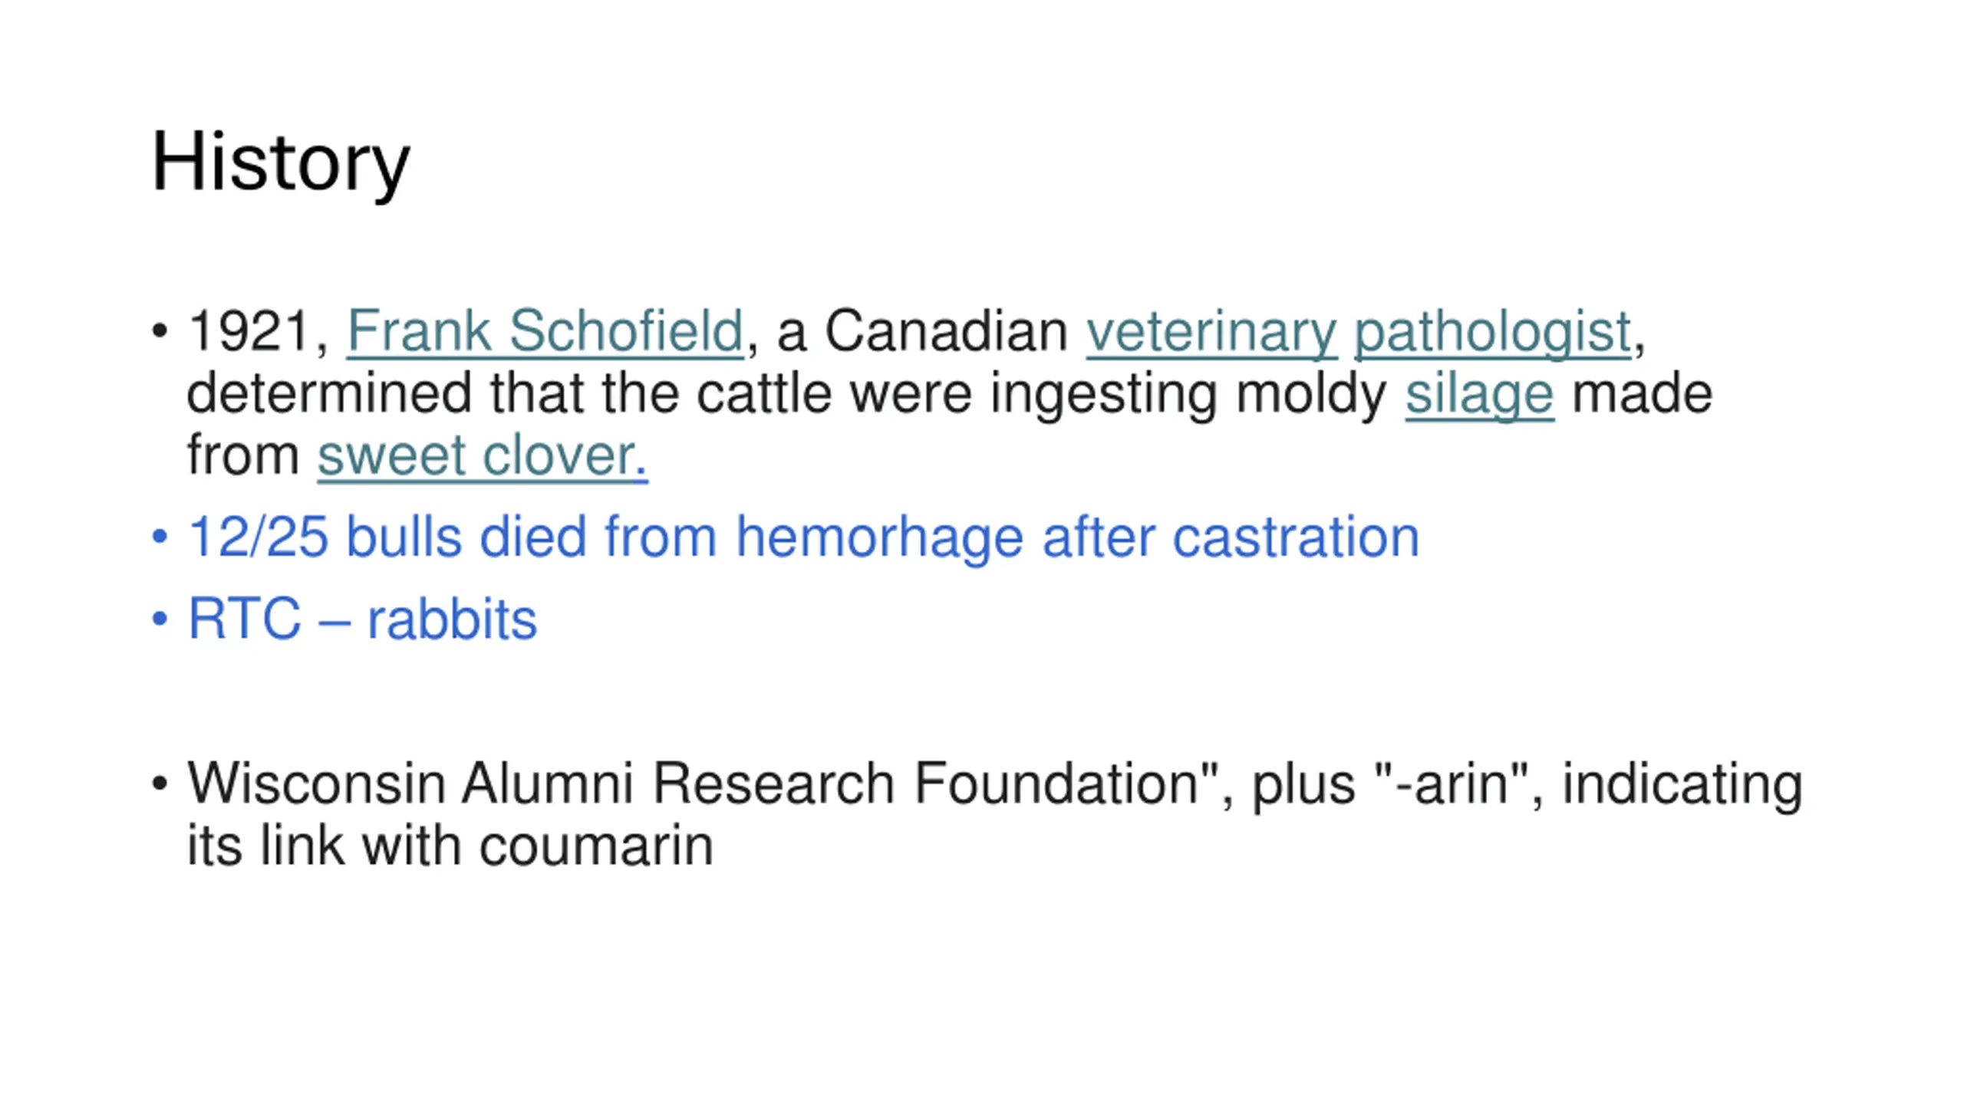1964x1104 pixels.
Task: Click the silage link
Action: pos(1479,394)
